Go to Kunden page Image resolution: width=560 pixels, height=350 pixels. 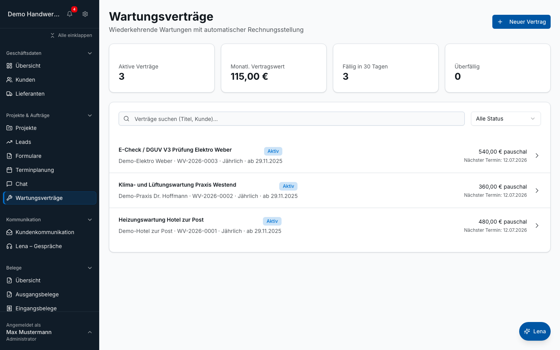point(49,80)
